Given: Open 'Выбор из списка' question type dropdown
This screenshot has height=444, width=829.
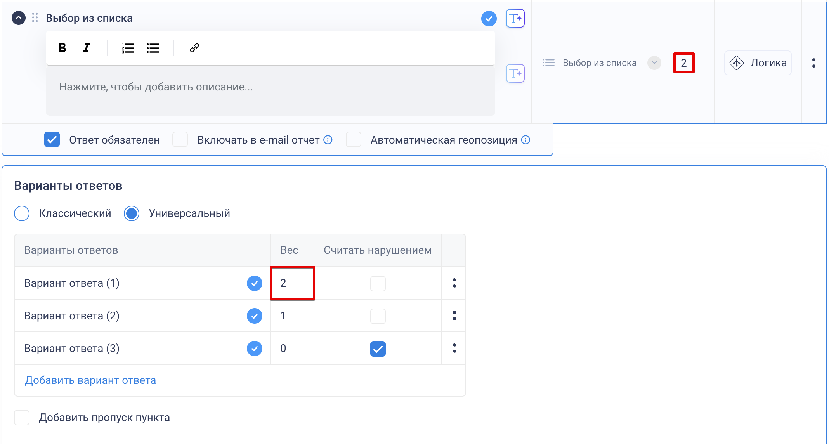Looking at the screenshot, I should pyautogui.click(x=654, y=63).
